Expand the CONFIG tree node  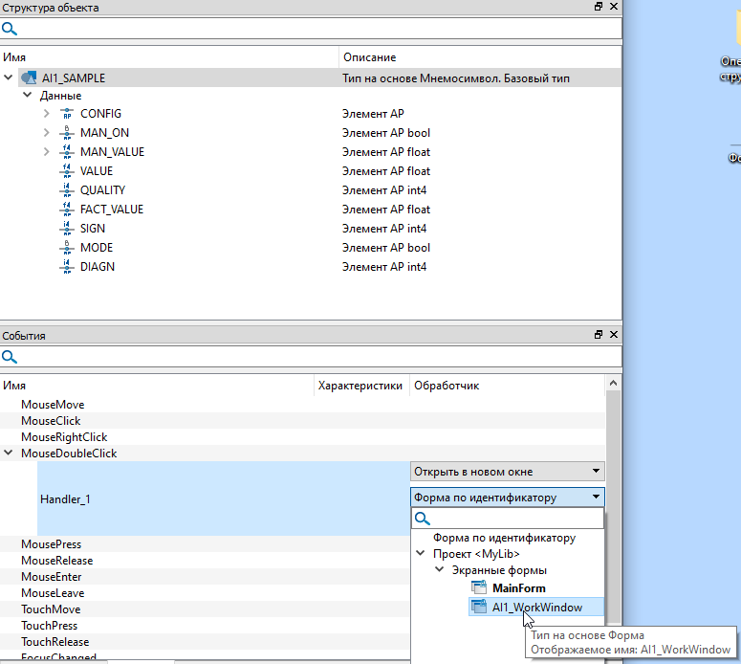click(x=46, y=114)
